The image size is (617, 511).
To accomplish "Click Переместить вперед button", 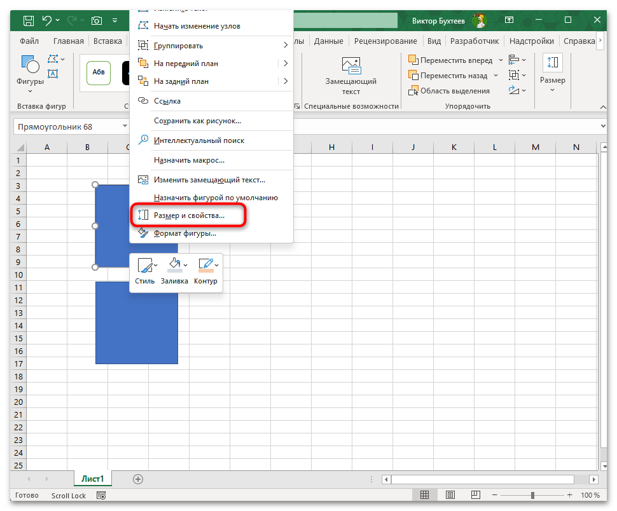I will click(450, 60).
